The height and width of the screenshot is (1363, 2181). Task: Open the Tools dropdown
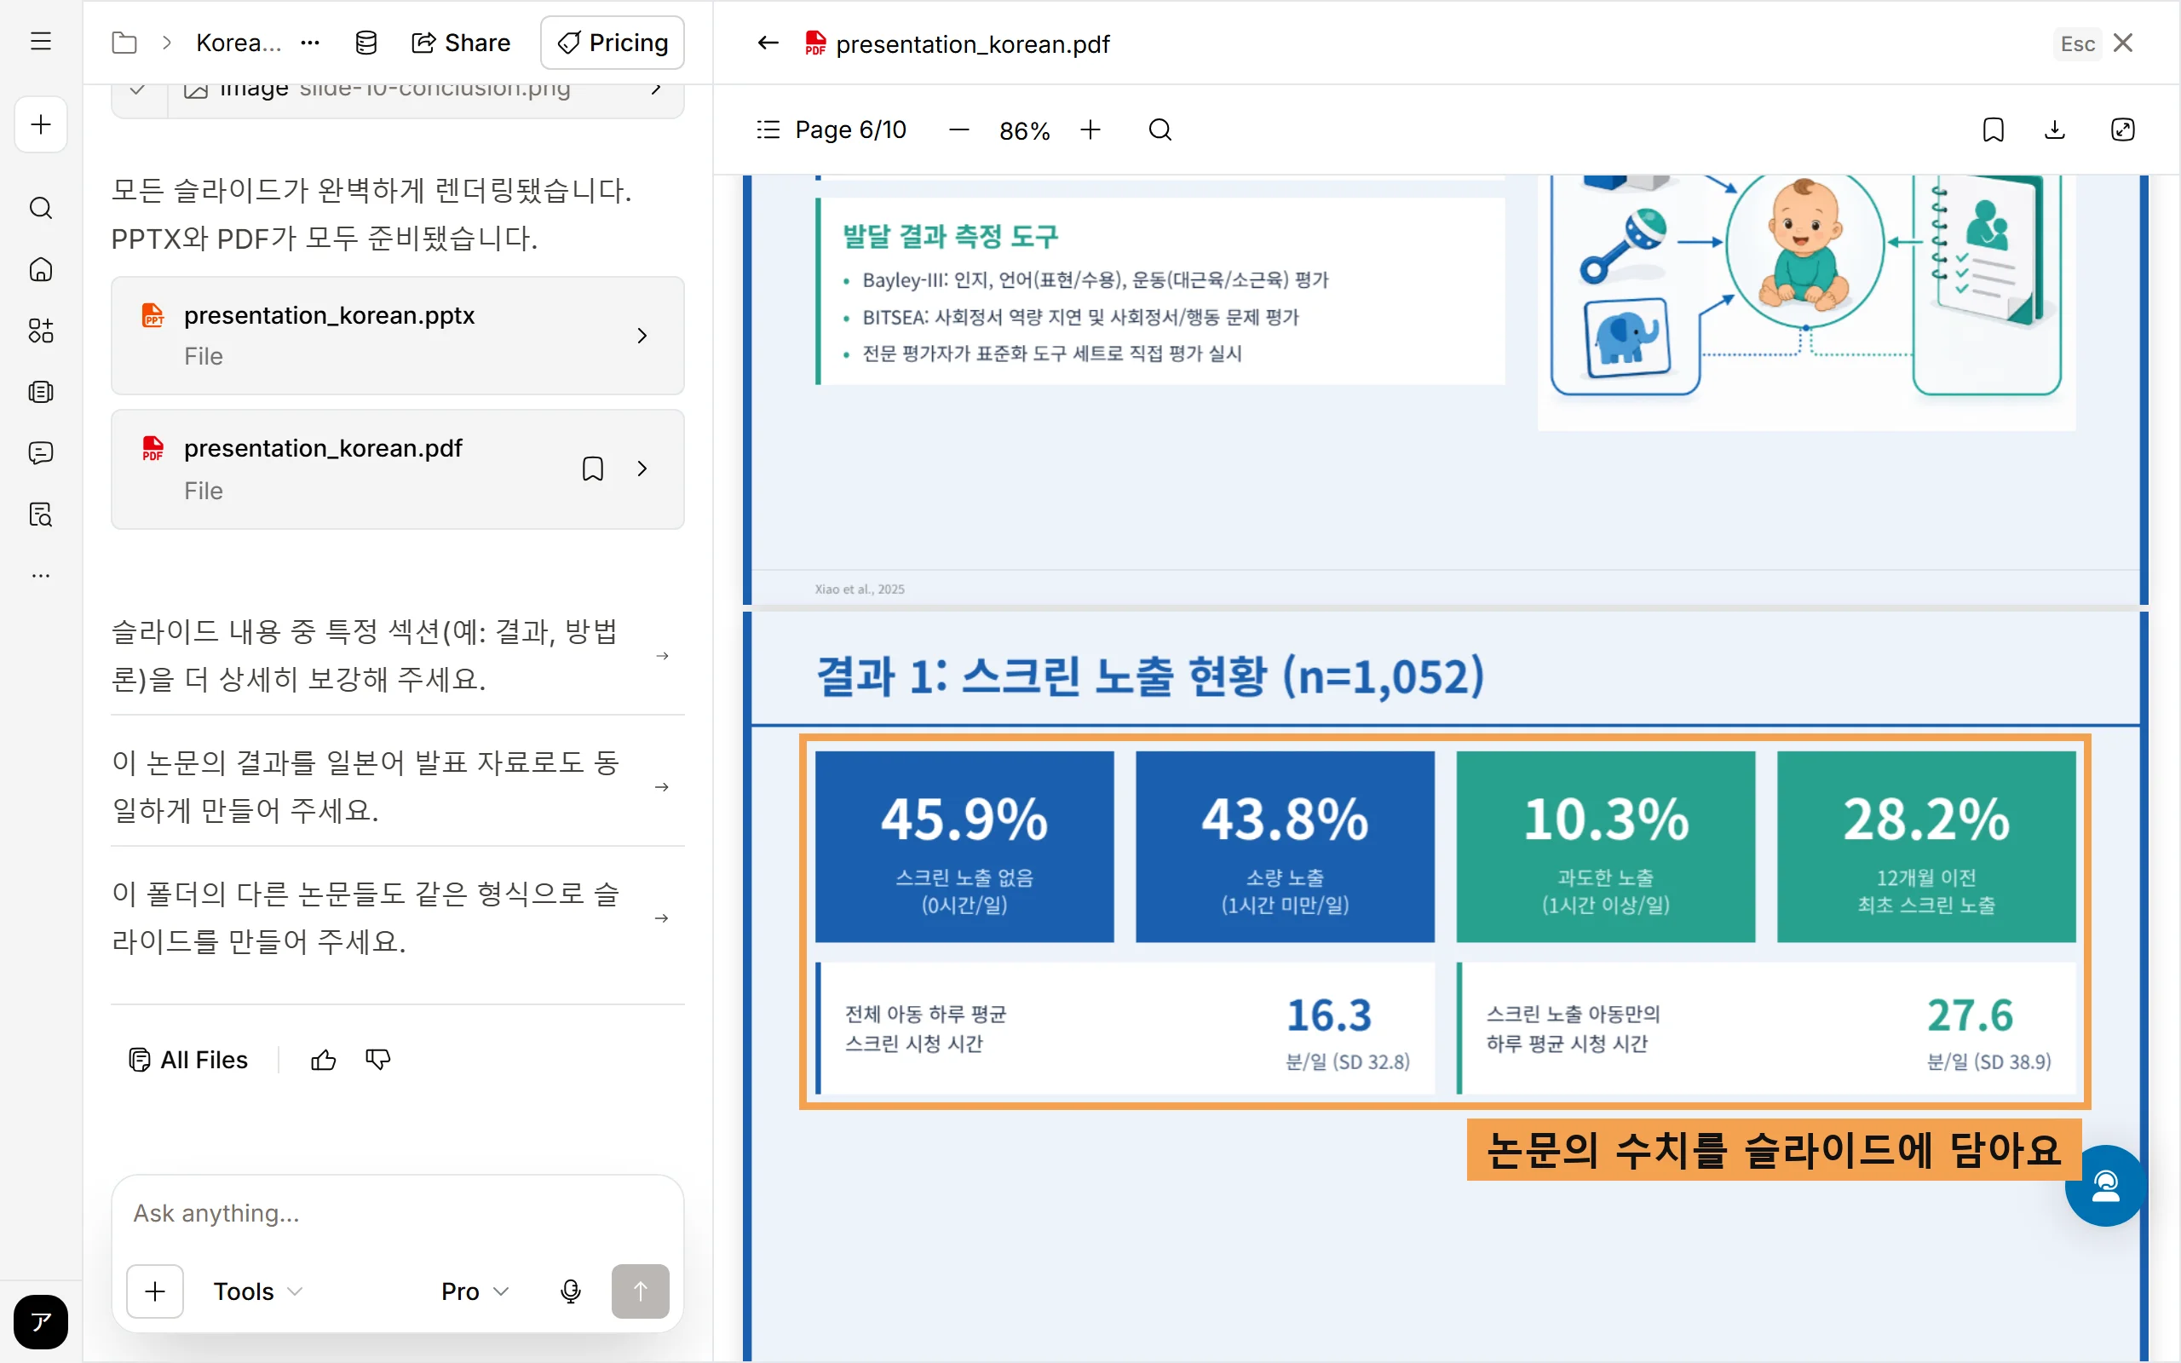(256, 1291)
